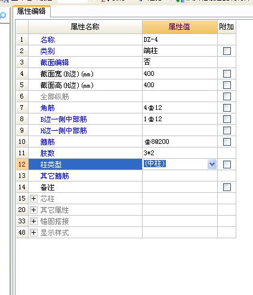The image size is (253, 295).
Task: Tick the 附加 checkbox for 柱类型 row
Action: (x=227, y=164)
